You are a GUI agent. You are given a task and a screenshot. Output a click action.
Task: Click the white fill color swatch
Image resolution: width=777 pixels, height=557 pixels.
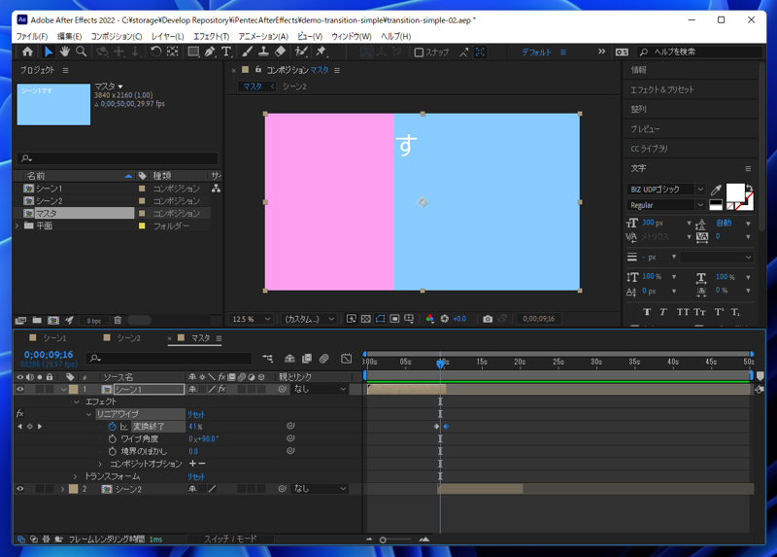point(734,191)
